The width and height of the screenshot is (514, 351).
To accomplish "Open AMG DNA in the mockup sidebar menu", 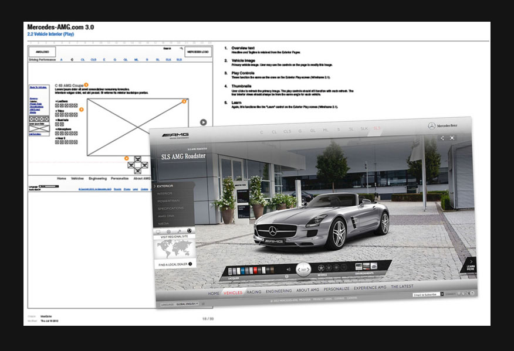I will coord(166,216).
